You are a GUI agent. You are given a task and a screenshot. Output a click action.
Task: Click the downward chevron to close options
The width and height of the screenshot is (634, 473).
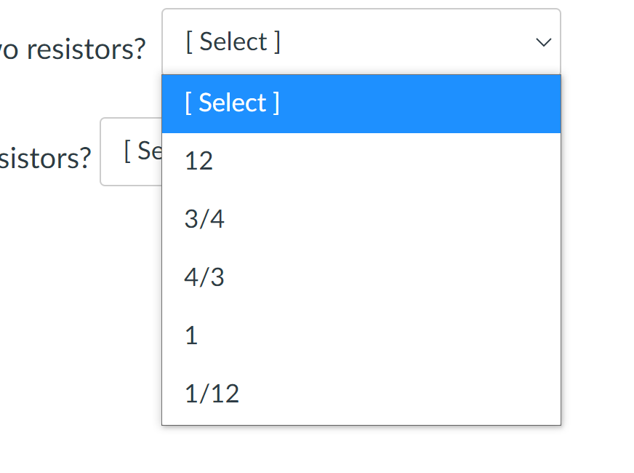pos(543,43)
